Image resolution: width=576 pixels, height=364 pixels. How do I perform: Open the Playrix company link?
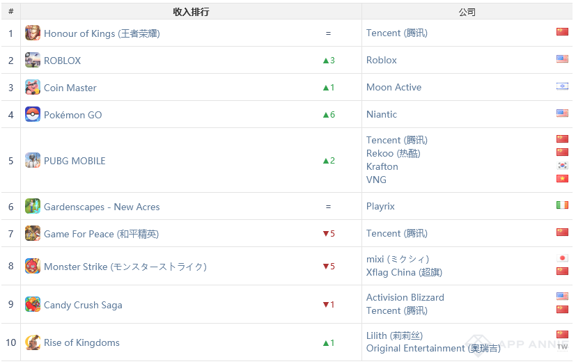381,206
